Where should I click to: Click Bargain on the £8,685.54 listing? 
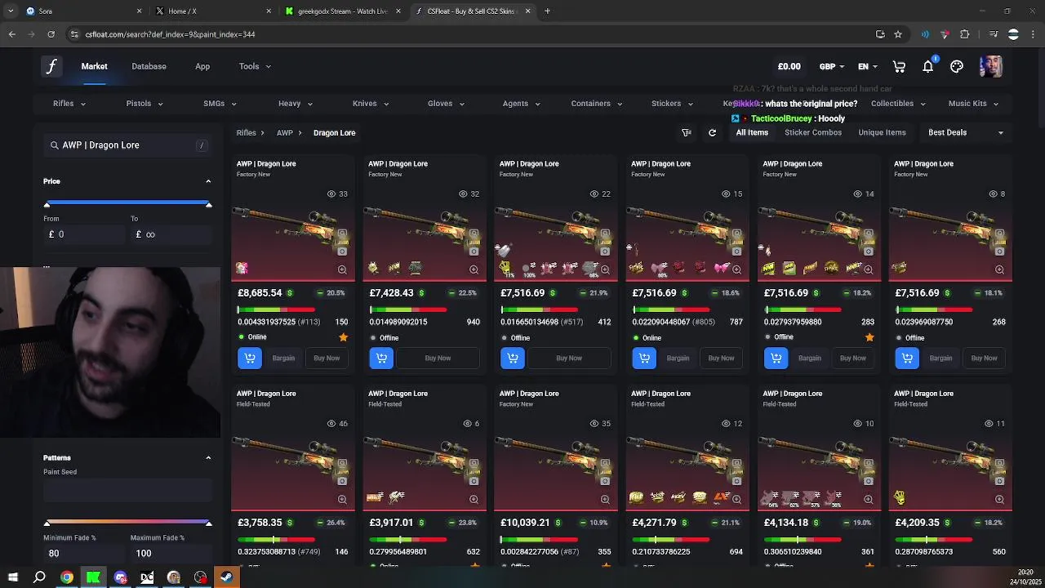pyautogui.click(x=283, y=358)
